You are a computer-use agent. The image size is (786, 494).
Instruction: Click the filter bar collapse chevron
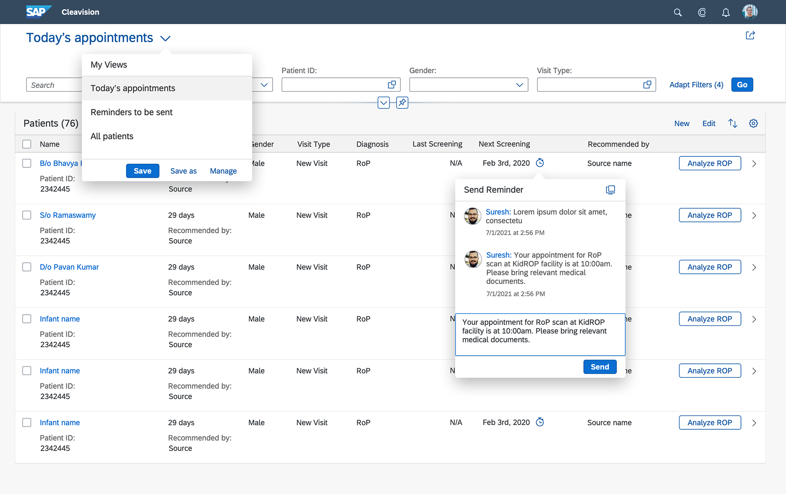click(x=383, y=103)
